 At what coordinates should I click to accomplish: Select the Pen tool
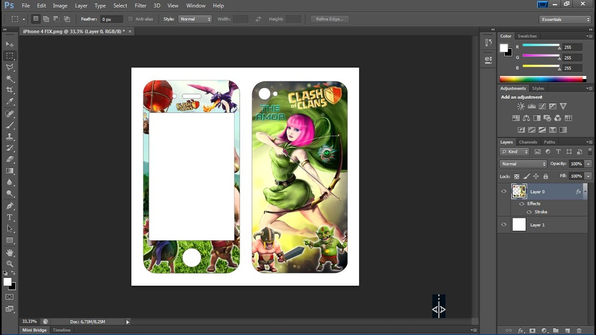coord(10,206)
